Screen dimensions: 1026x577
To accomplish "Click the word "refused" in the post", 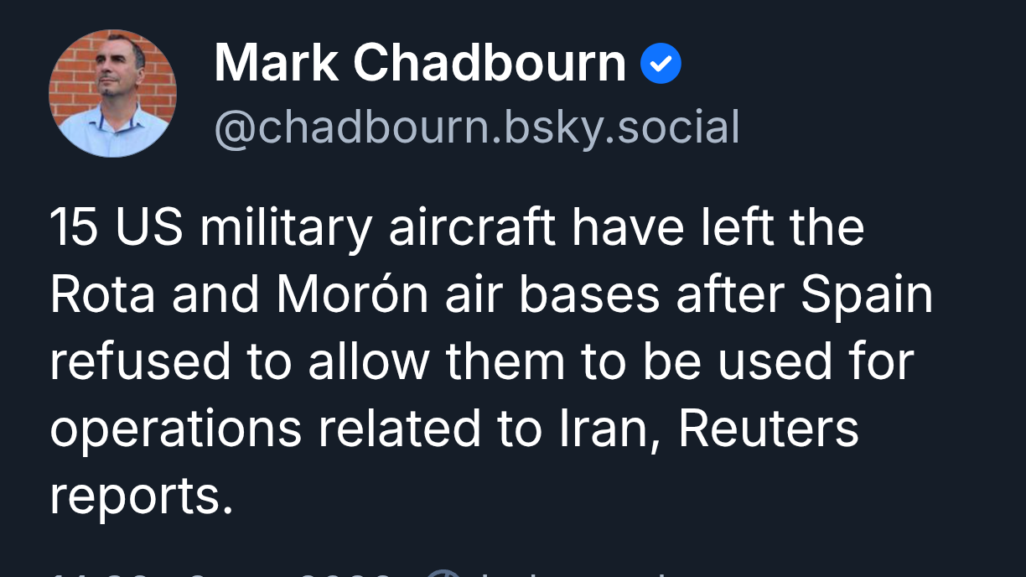I will 140,361.
